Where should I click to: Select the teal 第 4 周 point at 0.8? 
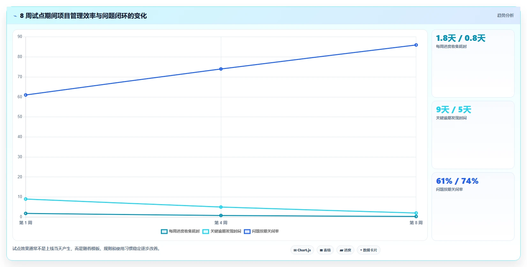point(221,216)
